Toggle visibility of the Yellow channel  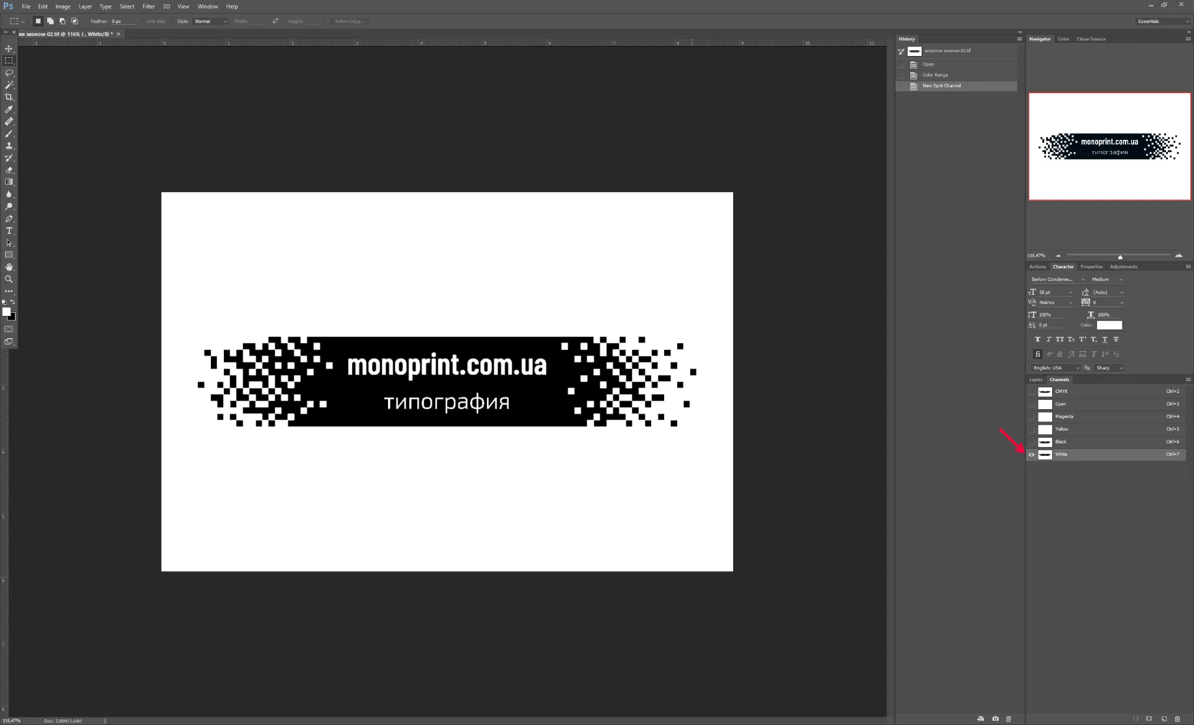pos(1032,429)
